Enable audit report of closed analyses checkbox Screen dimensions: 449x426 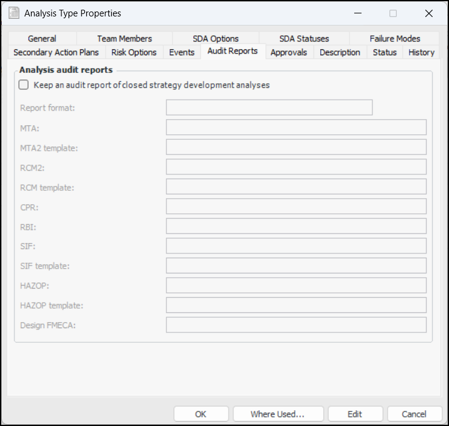pyautogui.click(x=24, y=85)
